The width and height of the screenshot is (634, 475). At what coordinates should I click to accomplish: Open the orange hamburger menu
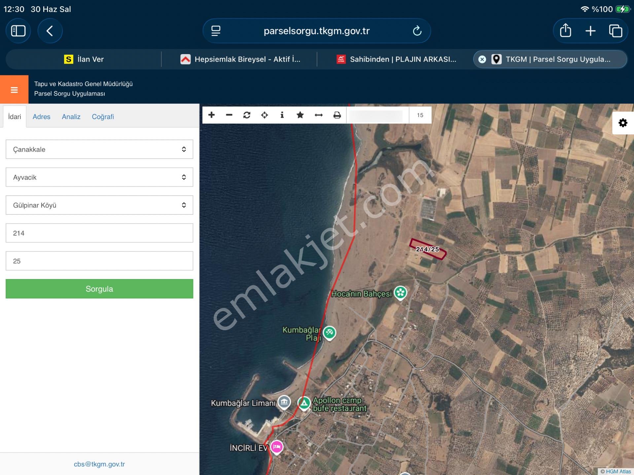[14, 90]
